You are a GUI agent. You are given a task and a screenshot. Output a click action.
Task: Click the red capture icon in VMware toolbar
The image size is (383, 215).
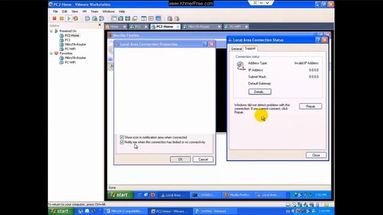pos(170,19)
